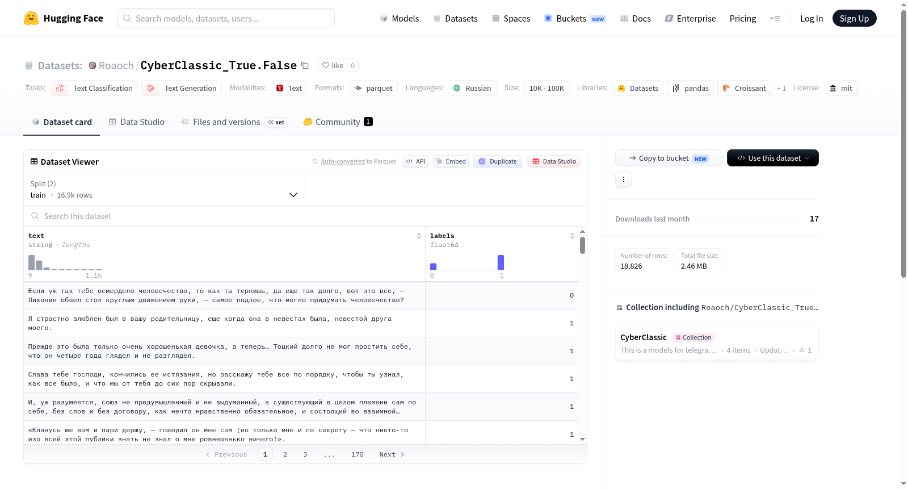Open Spaces in navigation
This screenshot has width=908, height=489.
point(511,18)
